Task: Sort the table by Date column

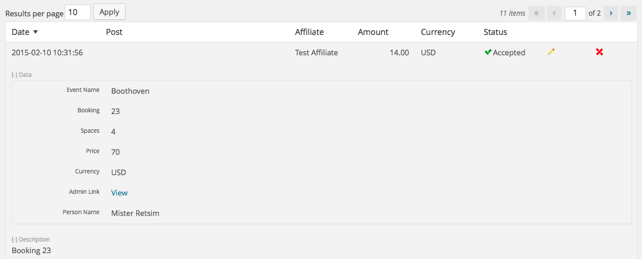Action: pyautogui.click(x=21, y=32)
